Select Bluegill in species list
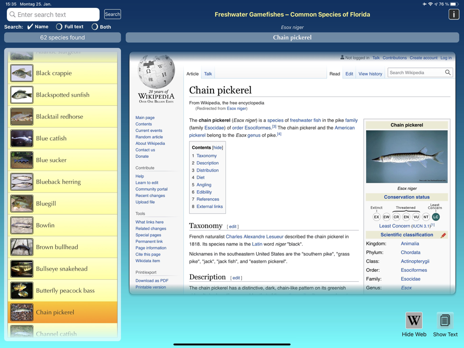464x348 pixels. pos(63,204)
